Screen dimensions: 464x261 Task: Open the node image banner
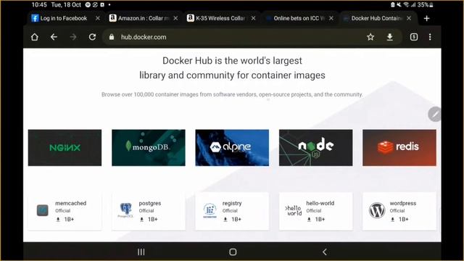pyautogui.click(x=316, y=148)
